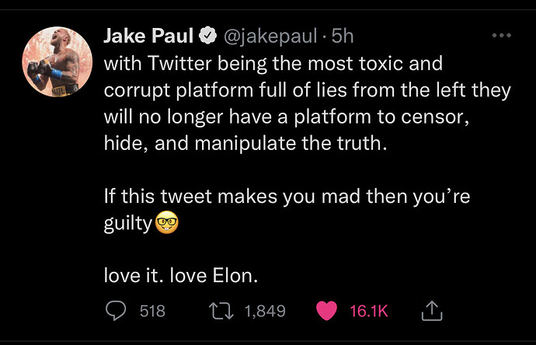Click the 'love it. love Elon.' line
The height and width of the screenshot is (345, 536).
click(181, 275)
